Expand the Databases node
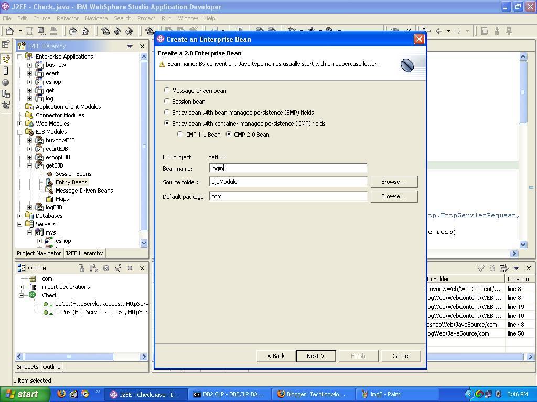 (20, 216)
